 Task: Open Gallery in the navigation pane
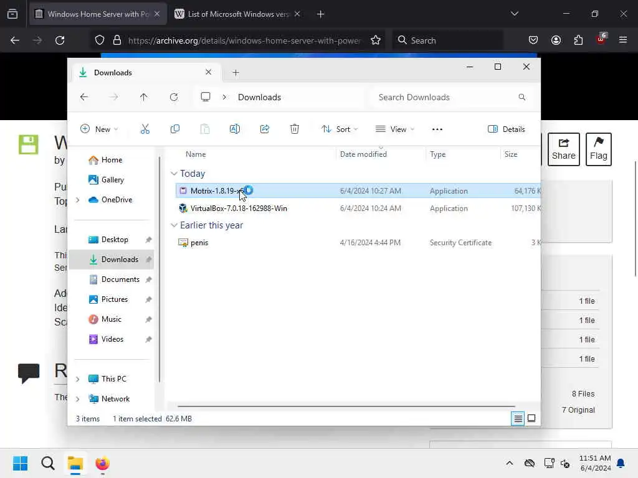point(112,180)
